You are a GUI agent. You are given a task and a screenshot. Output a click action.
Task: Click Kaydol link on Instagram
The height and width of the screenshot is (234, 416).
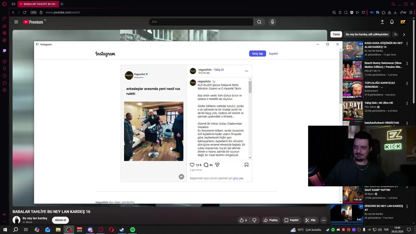273,54
